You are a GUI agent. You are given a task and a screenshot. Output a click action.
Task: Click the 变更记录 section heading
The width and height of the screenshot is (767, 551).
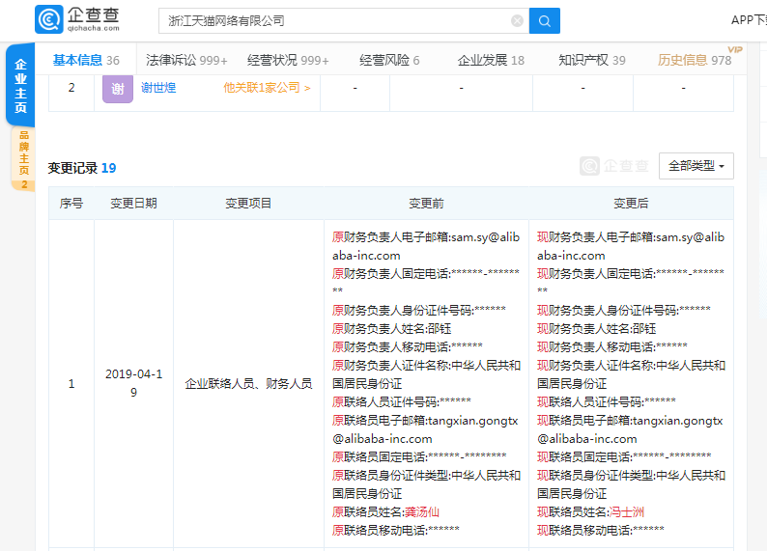(82, 168)
